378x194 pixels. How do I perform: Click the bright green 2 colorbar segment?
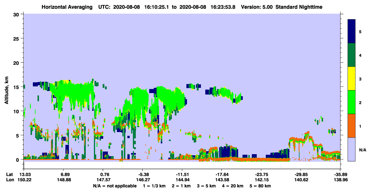[352, 102]
